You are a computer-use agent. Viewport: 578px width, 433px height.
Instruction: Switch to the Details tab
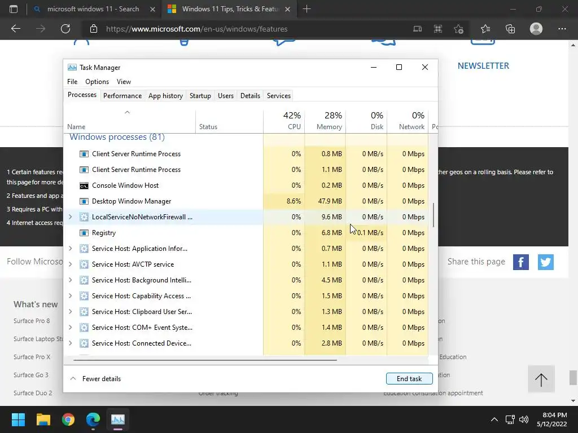(250, 96)
